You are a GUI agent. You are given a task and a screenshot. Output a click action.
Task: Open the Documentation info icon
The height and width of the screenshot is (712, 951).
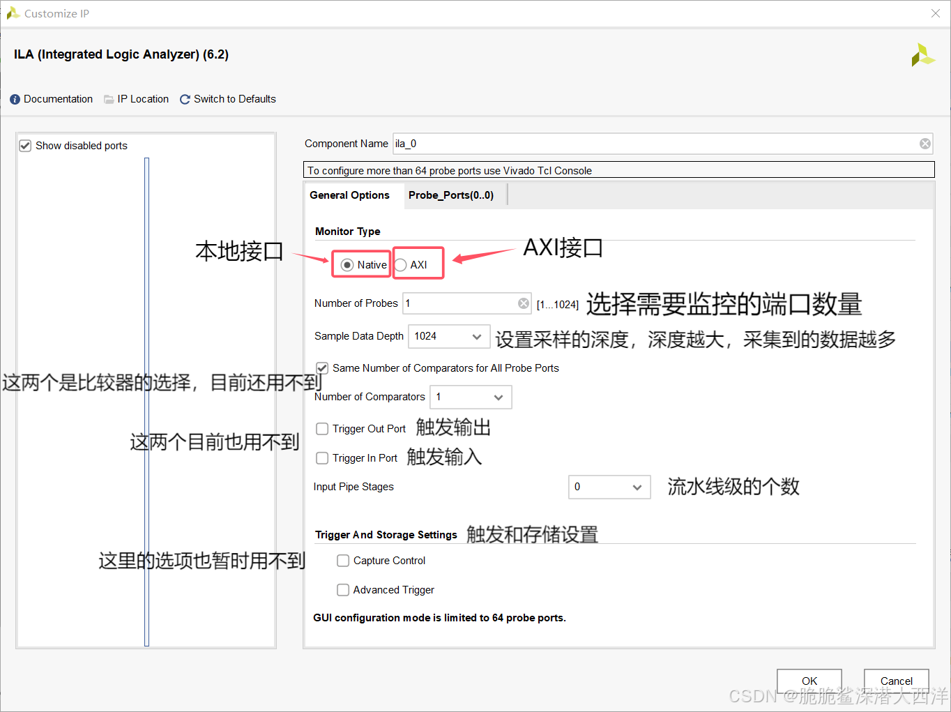15,100
